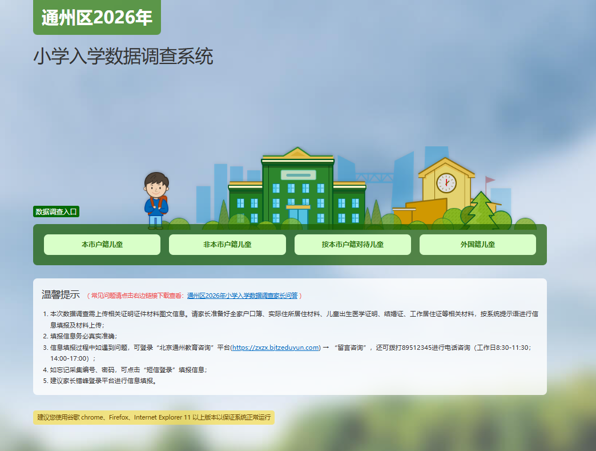This screenshot has height=451, width=596.
Task: Open the 本市户籍儿童 entry
Action: click(x=102, y=245)
